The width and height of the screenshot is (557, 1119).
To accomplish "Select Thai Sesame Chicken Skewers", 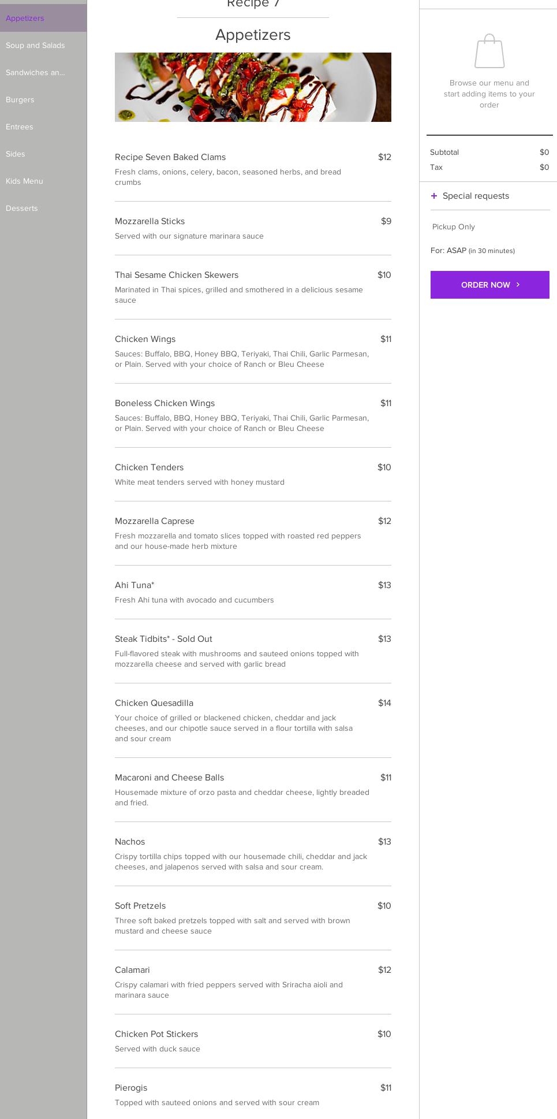I will [253, 287].
